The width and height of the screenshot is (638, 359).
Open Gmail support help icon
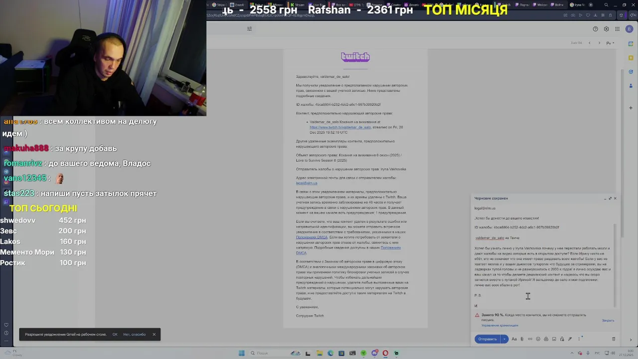(595, 29)
